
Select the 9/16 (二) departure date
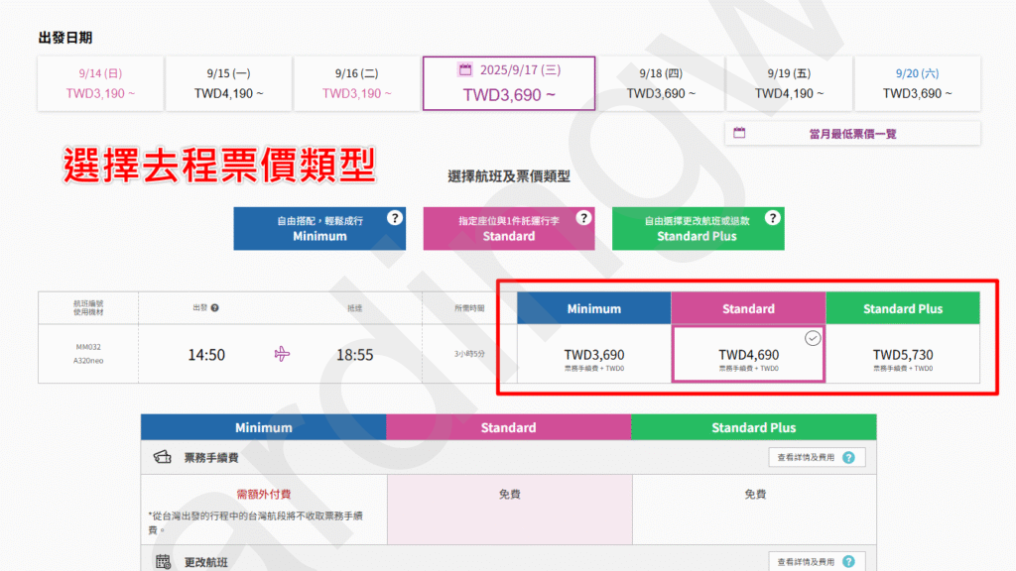click(x=357, y=83)
